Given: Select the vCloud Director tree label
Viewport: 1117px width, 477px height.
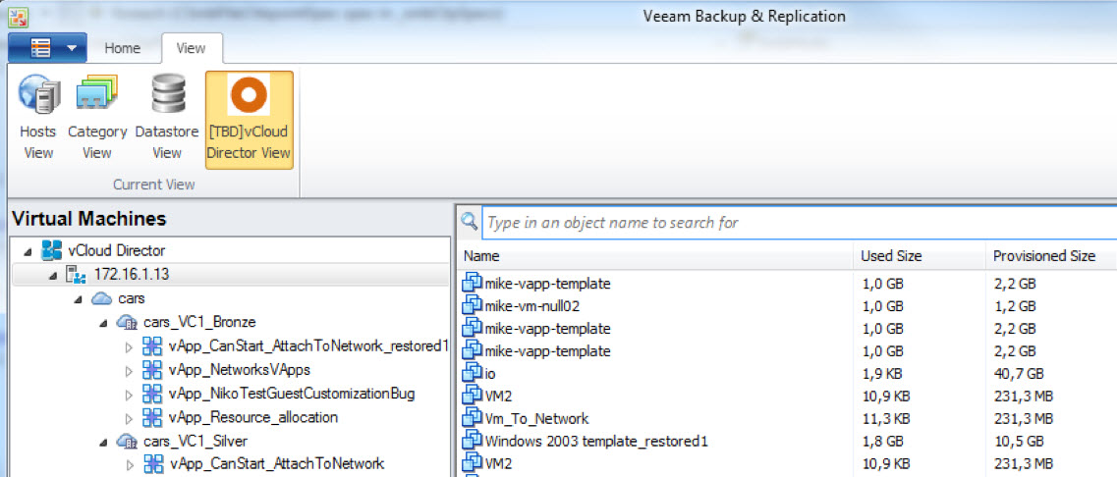Looking at the screenshot, I should pyautogui.click(x=117, y=250).
